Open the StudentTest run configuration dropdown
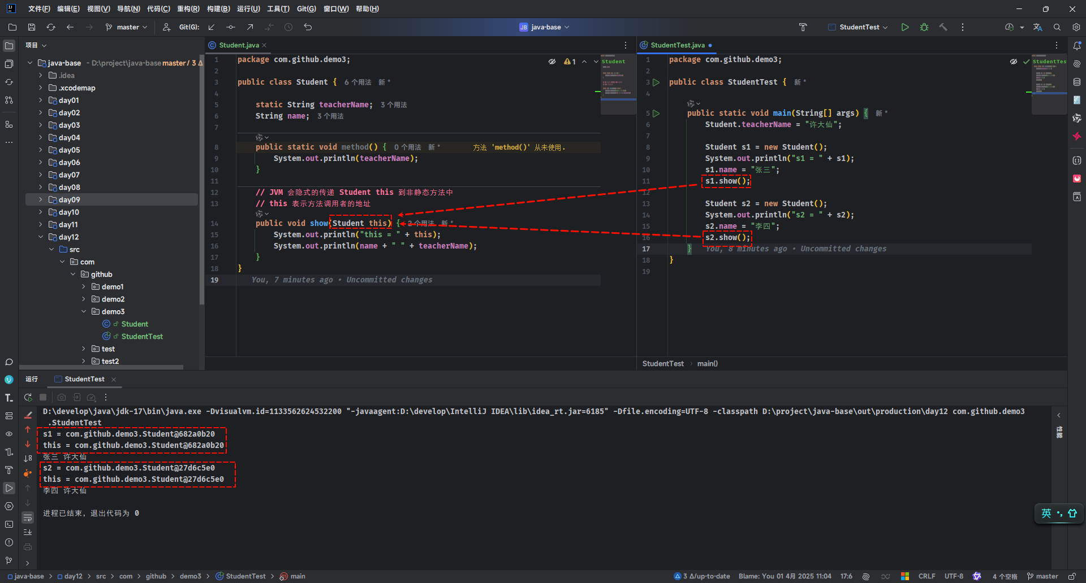 pos(858,27)
